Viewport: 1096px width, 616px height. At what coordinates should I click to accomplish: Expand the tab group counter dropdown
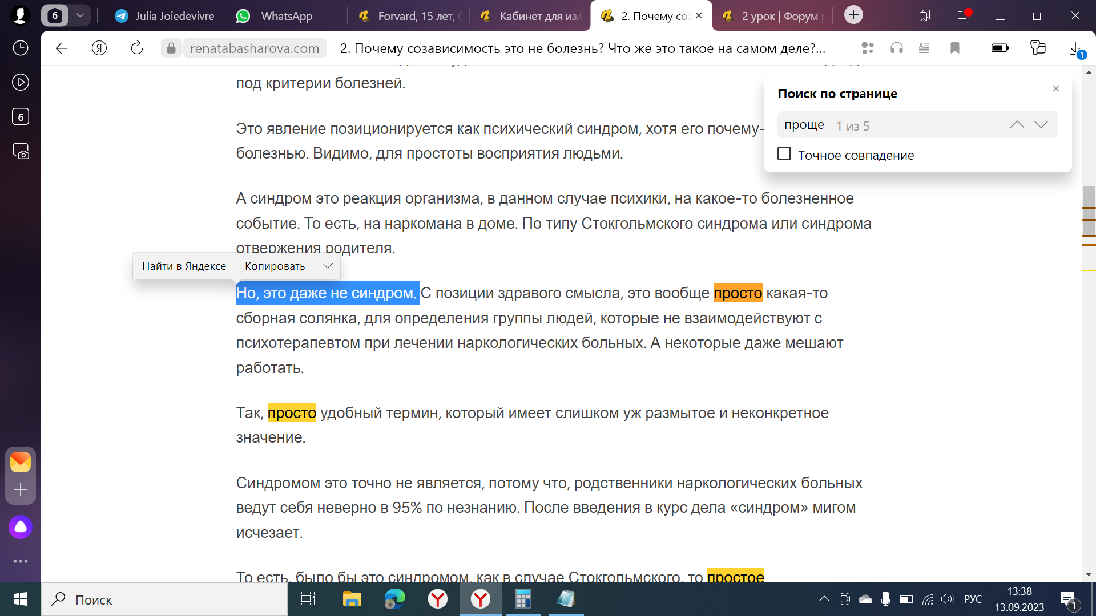80,15
